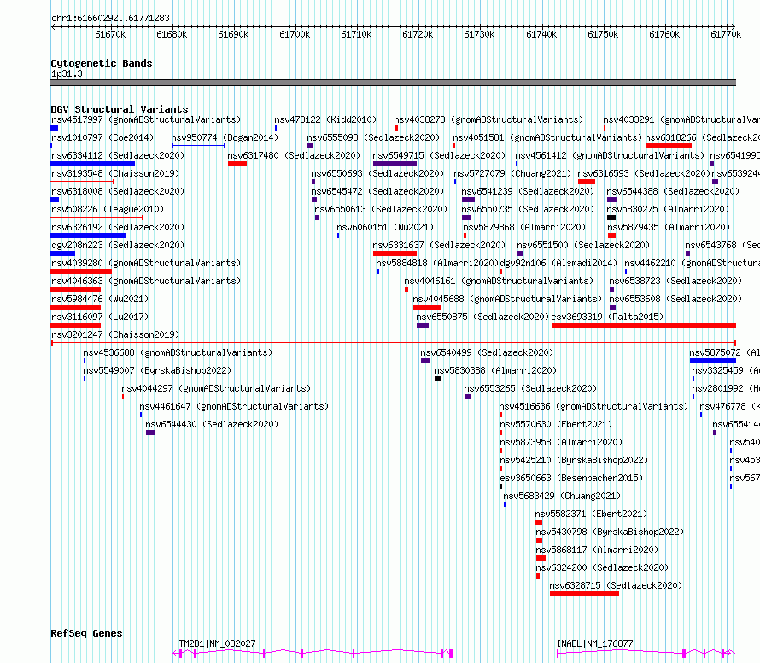Viewport: 760px width, 663px height.
Task: Select nsv4044297 (gnomADStructuralVariants) label
Action: point(216,388)
